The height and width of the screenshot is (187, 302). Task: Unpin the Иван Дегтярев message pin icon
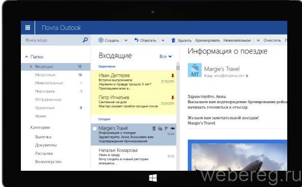coord(173,76)
